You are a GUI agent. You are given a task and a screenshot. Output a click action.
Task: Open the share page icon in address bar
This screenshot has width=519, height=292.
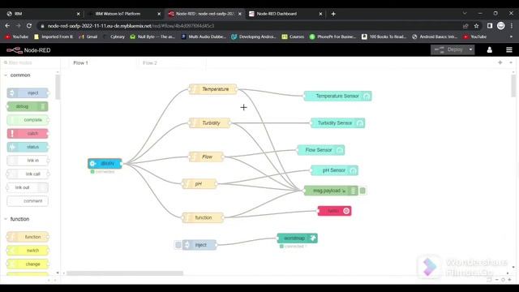point(465,26)
